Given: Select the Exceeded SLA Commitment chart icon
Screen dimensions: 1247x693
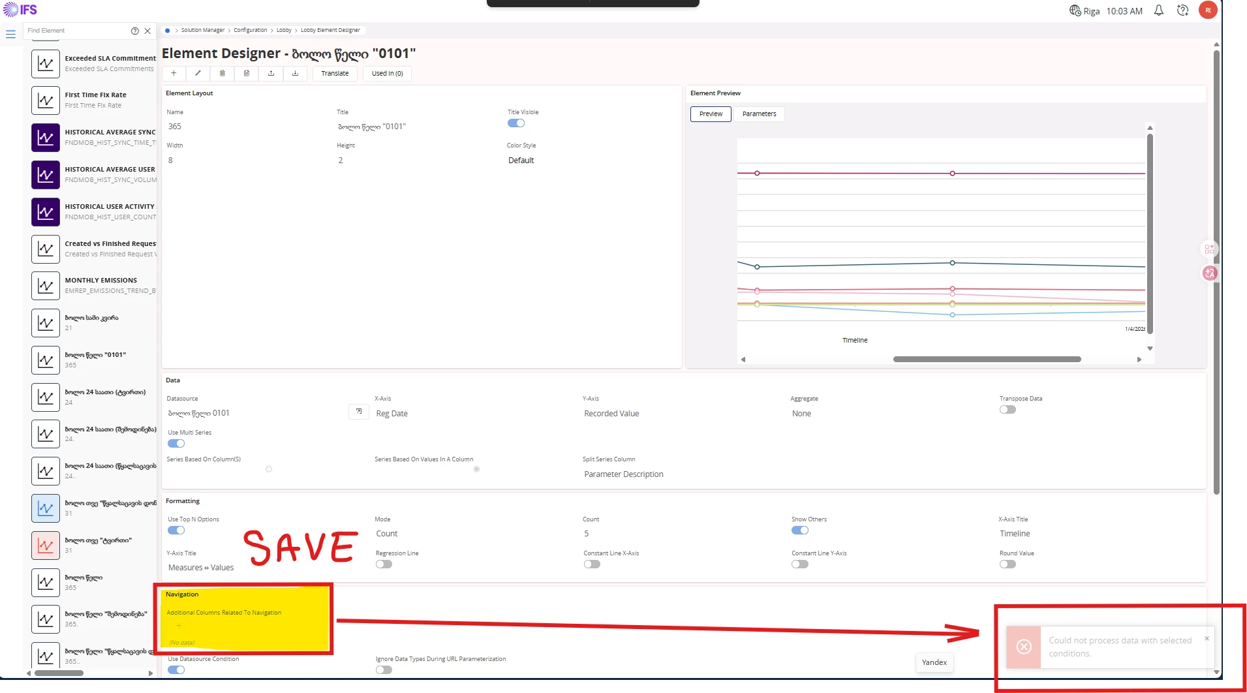Looking at the screenshot, I should click(x=46, y=64).
